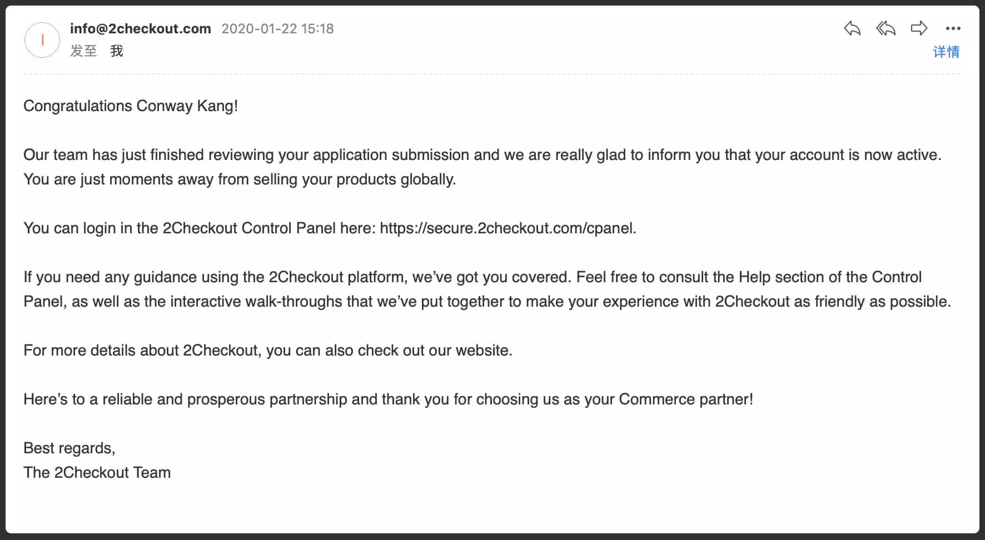
Task: Click the sender avatar circle with letter I
Action: click(x=42, y=40)
